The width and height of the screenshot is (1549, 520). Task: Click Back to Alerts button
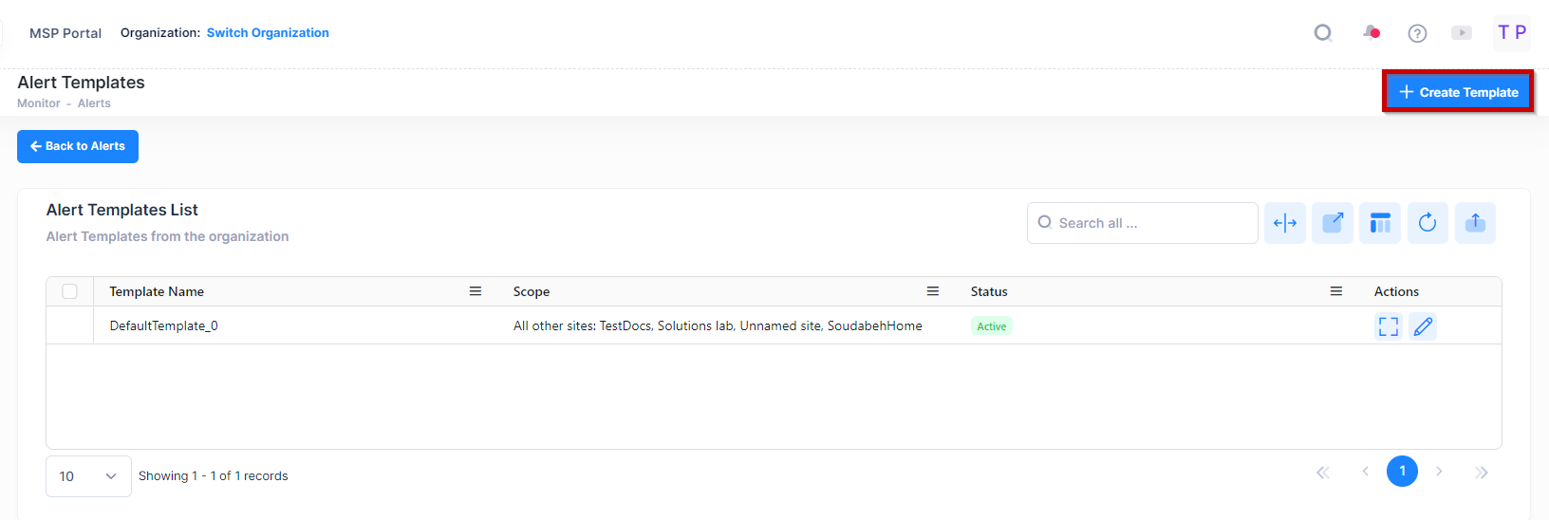tap(78, 146)
